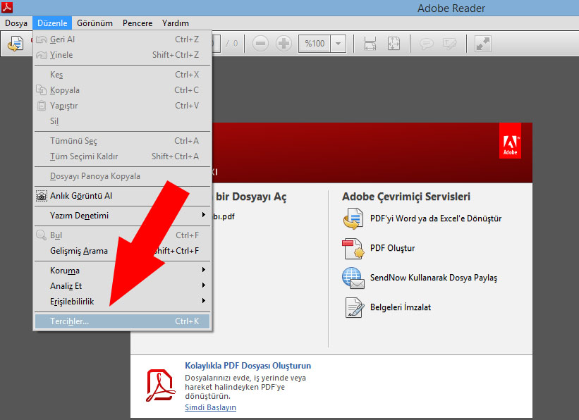Click the highlight text toolbar icon
The width and height of the screenshot is (579, 420).
[x=449, y=44]
